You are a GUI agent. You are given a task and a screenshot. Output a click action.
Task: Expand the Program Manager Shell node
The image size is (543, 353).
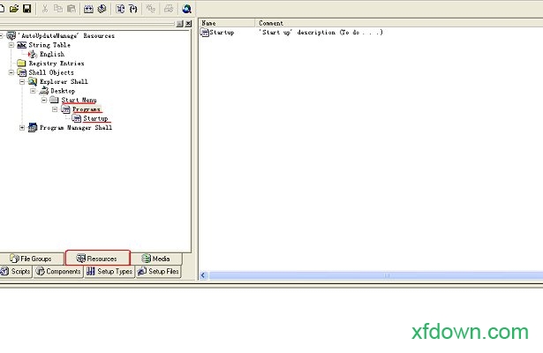(x=22, y=128)
